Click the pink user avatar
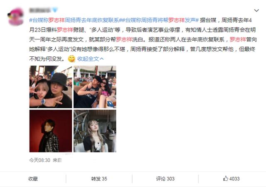 pos(16,17)
